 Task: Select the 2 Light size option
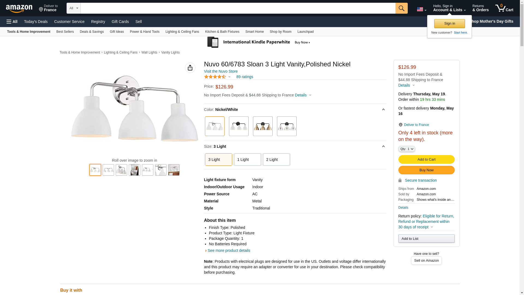pyautogui.click(x=276, y=160)
